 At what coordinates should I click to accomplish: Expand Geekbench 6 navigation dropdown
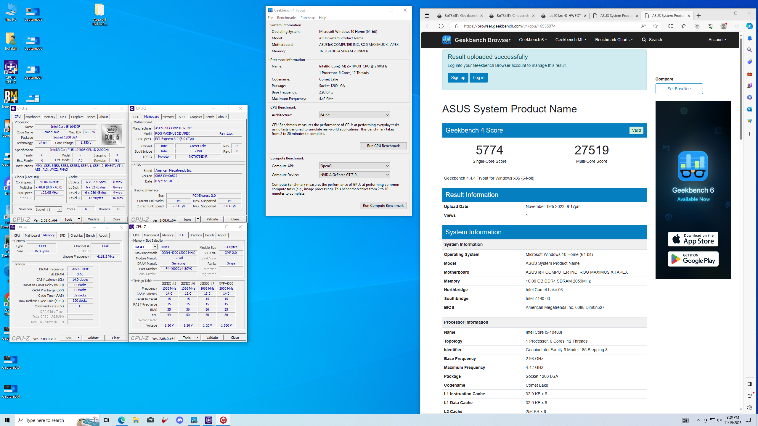[x=533, y=40]
